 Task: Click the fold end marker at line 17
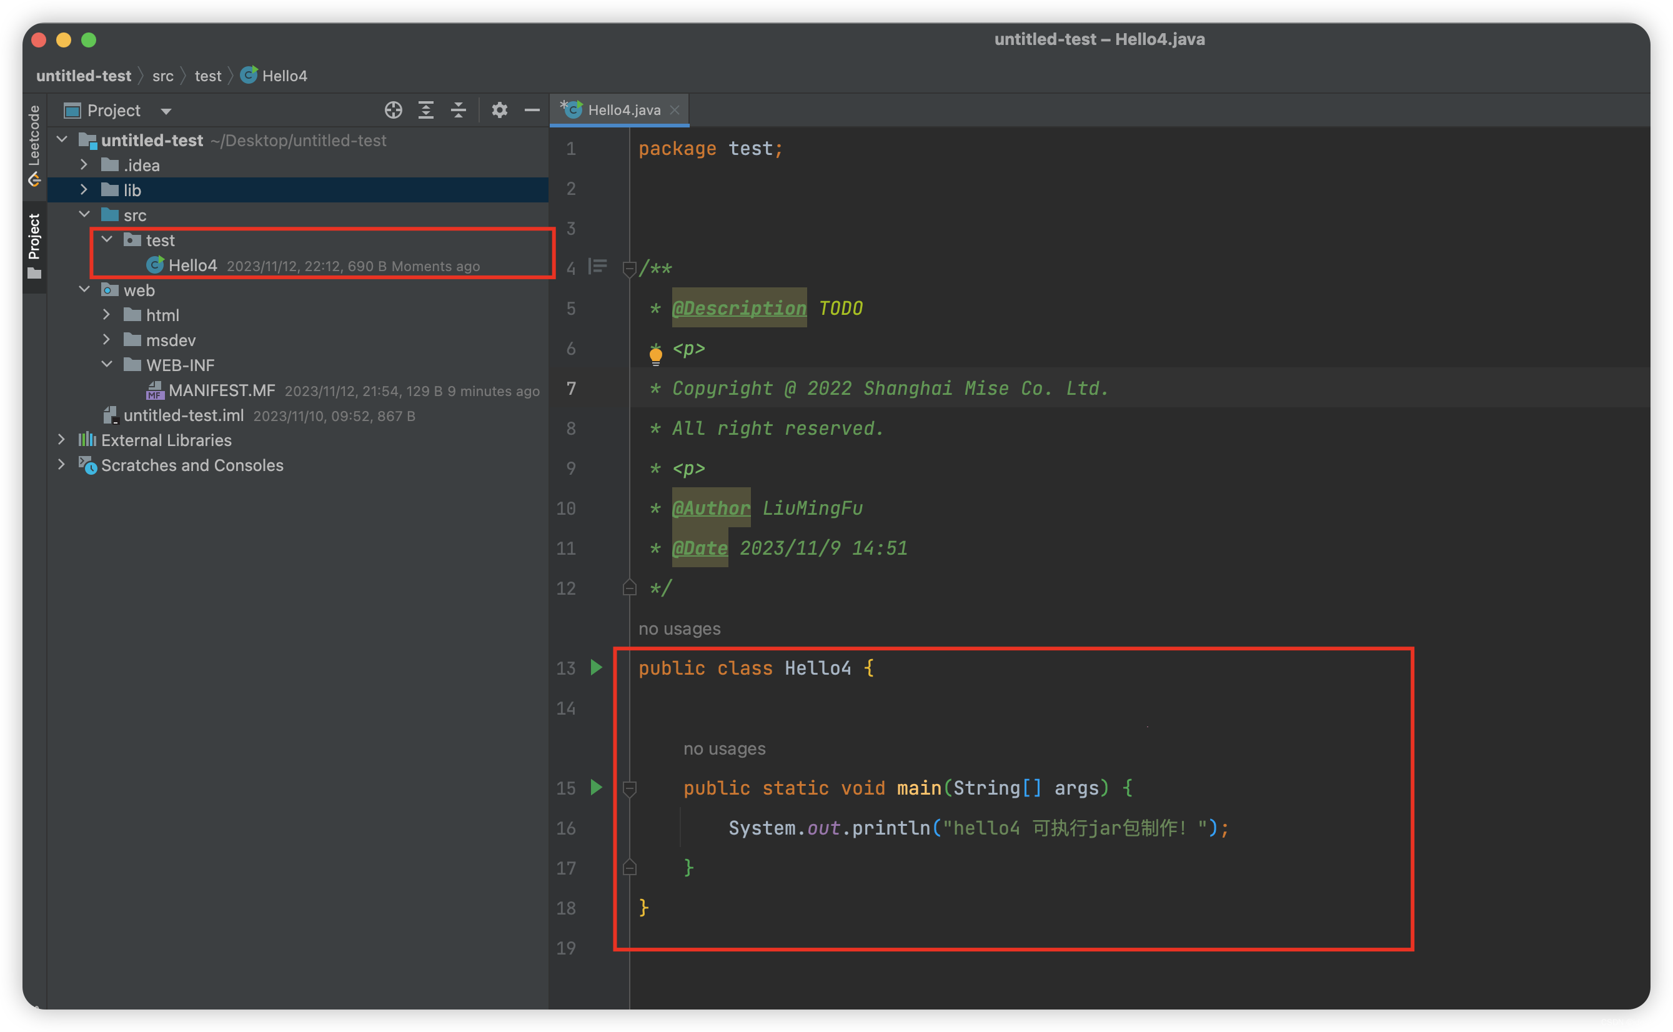(x=629, y=868)
